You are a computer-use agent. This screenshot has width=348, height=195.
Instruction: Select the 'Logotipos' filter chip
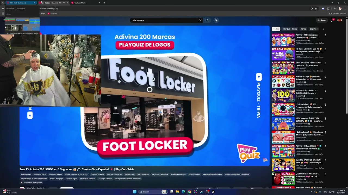314,29
